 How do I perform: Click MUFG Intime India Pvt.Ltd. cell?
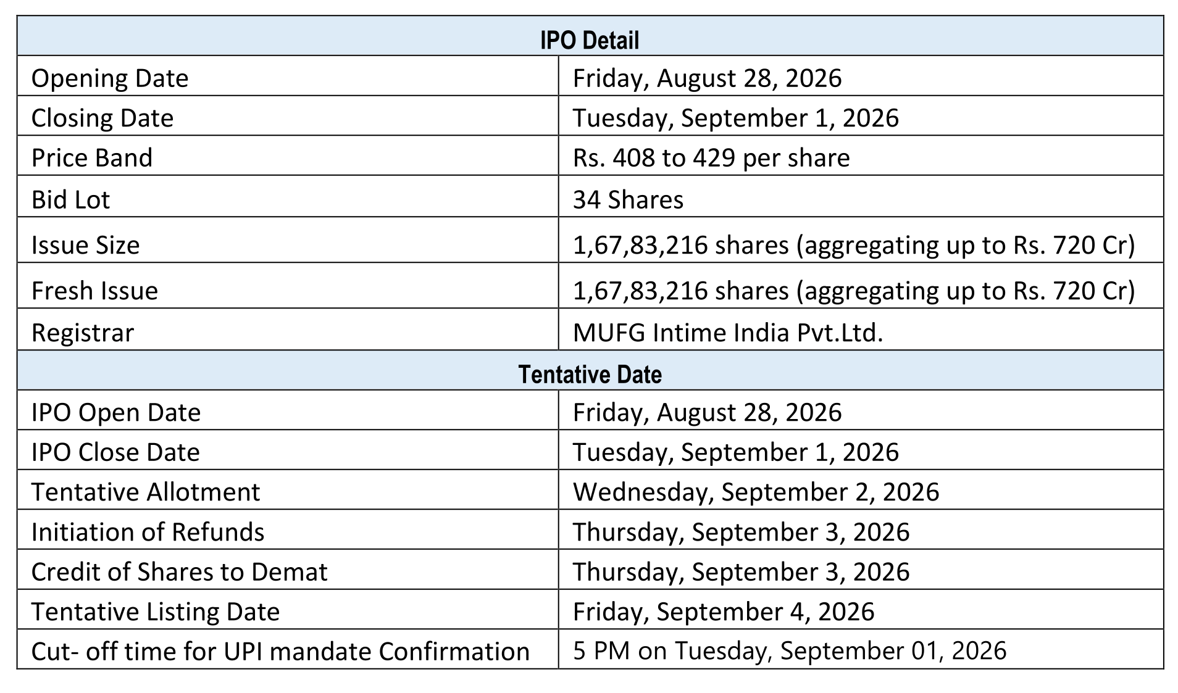click(x=861, y=330)
